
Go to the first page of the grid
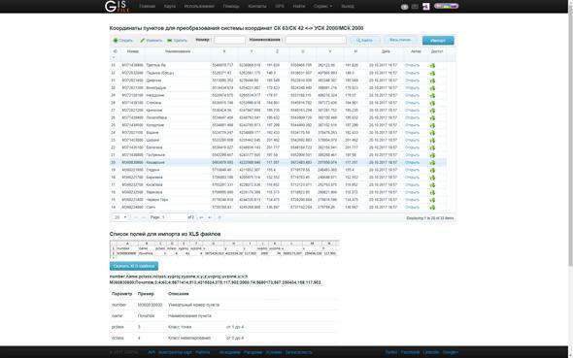(136, 217)
